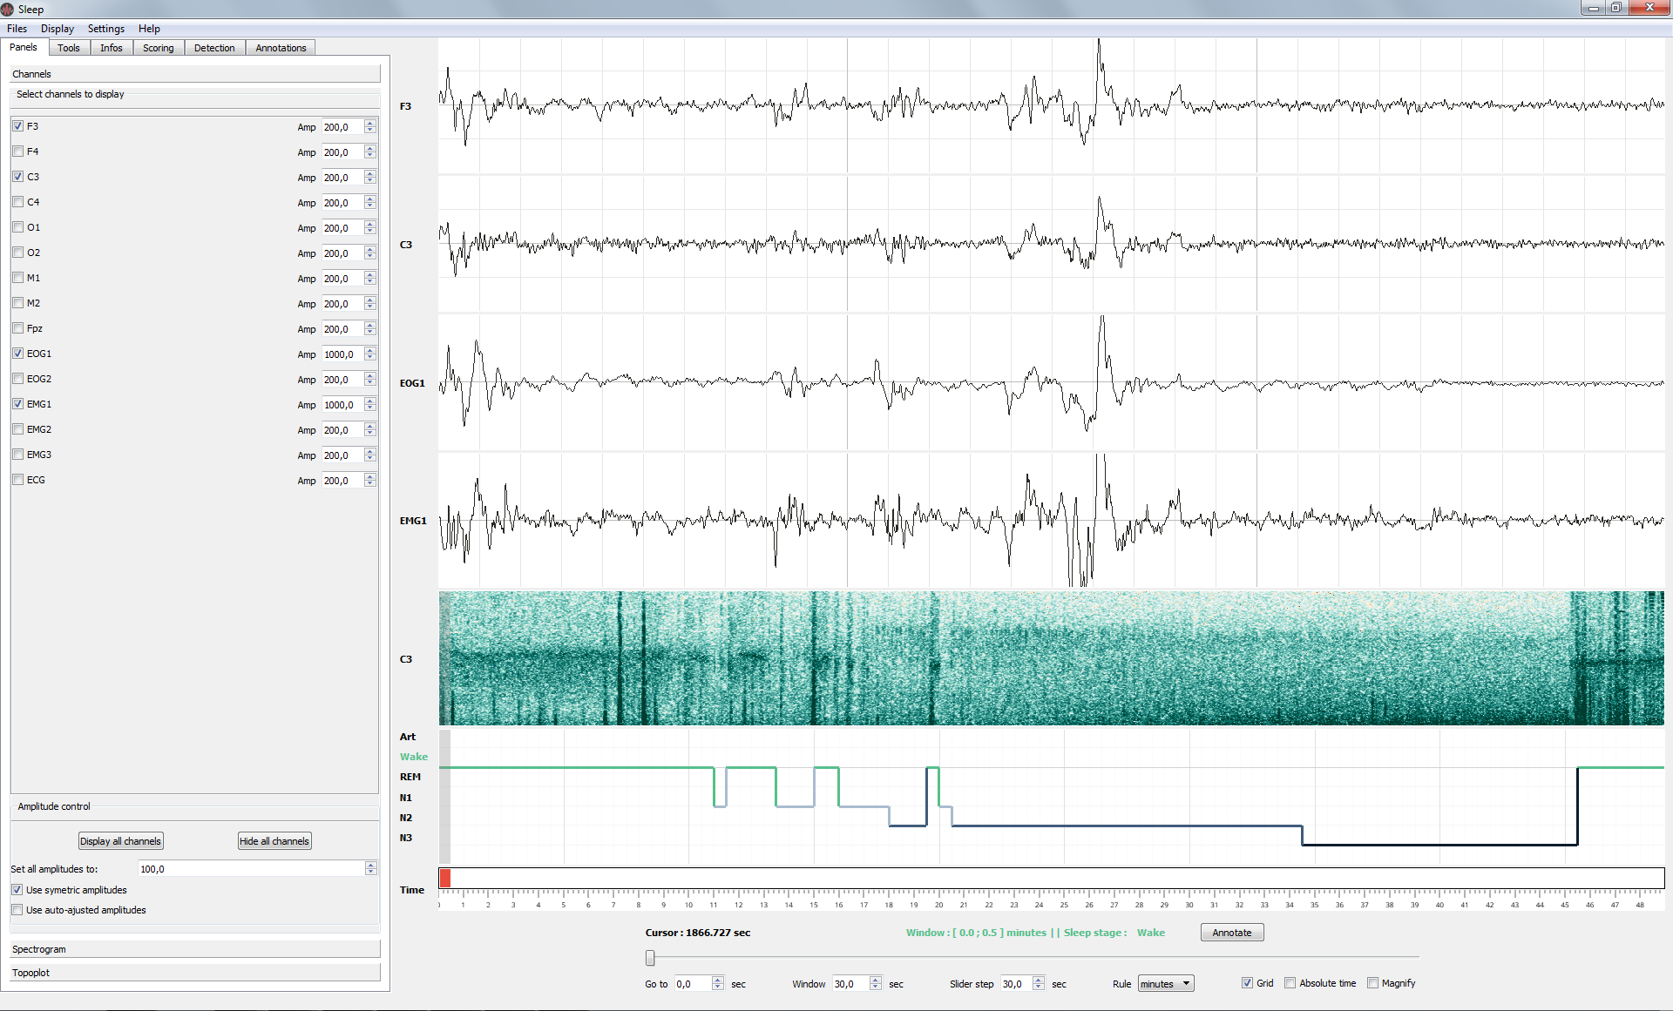Image resolution: width=1673 pixels, height=1011 pixels.
Task: Switch to the Scoring tab
Action: (159, 48)
